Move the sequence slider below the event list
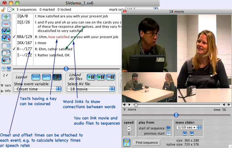Image resolution: width=232 pixels, height=148 pixels. click(x=66, y=69)
